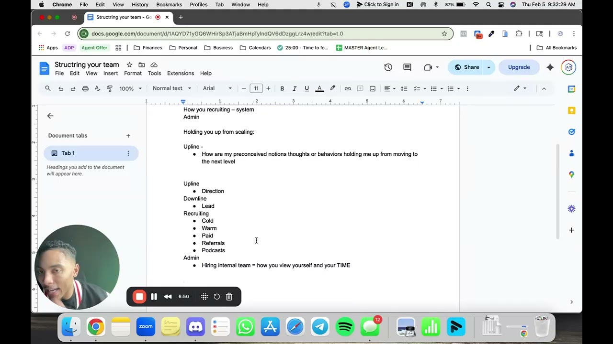Click the Move document folder icon
Screen dimensions: 613x344
(x=142, y=65)
